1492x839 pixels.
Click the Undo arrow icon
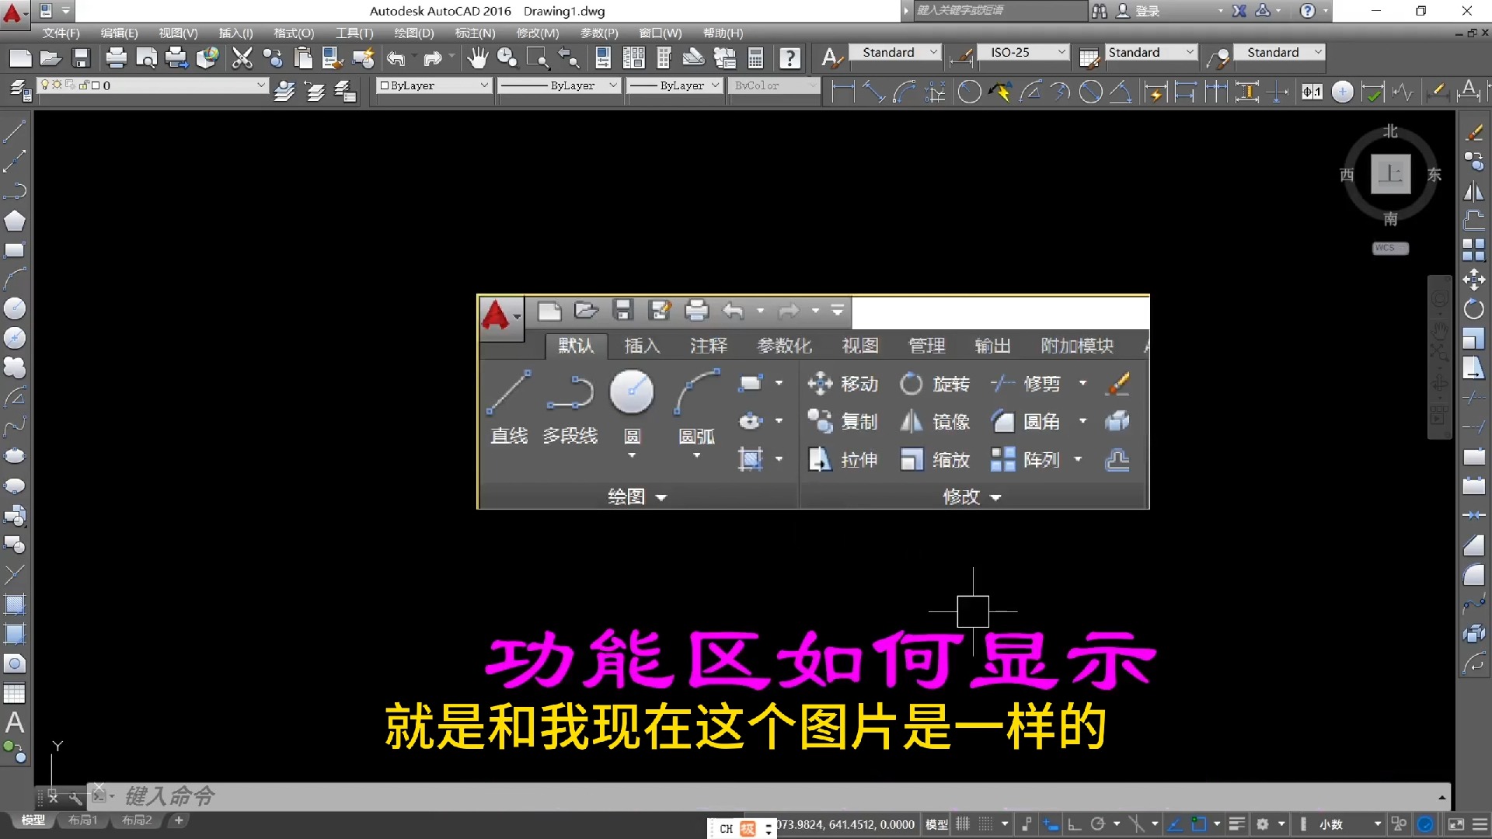(396, 57)
